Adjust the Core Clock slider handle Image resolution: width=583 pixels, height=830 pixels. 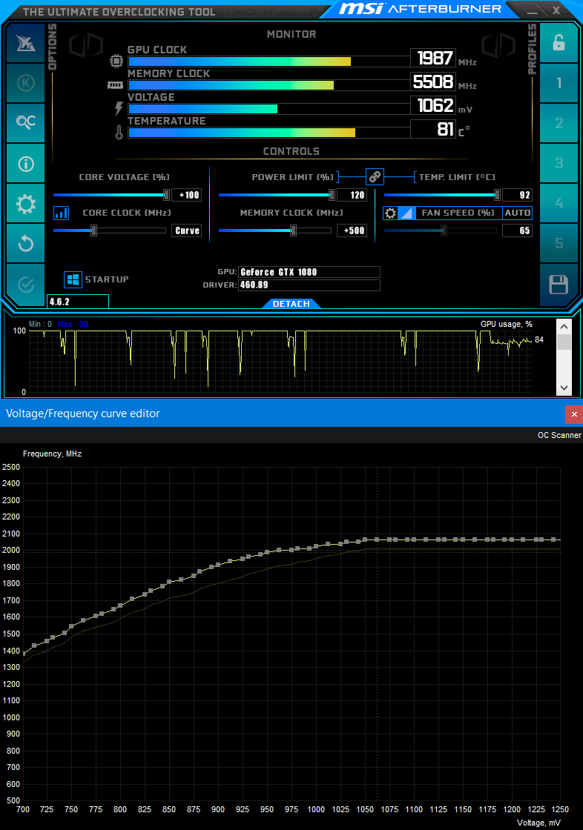point(93,230)
